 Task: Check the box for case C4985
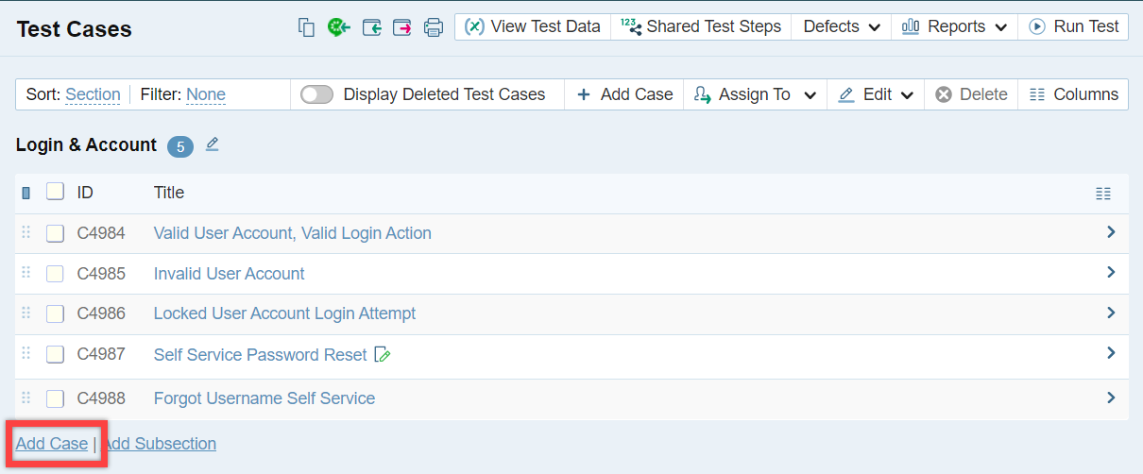56,274
